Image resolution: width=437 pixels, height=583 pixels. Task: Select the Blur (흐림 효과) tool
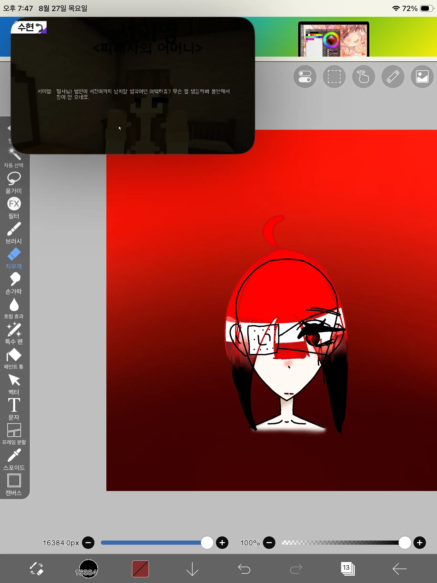click(14, 308)
